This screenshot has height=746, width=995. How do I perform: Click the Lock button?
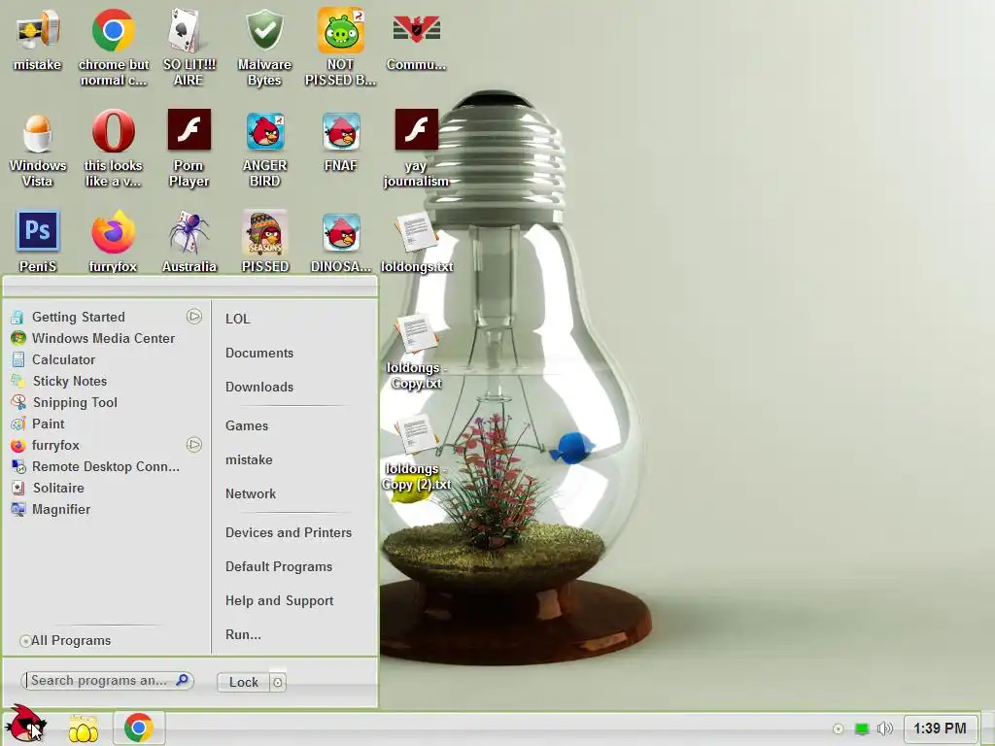tap(244, 682)
